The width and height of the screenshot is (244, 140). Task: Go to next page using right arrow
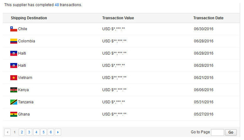(58, 132)
